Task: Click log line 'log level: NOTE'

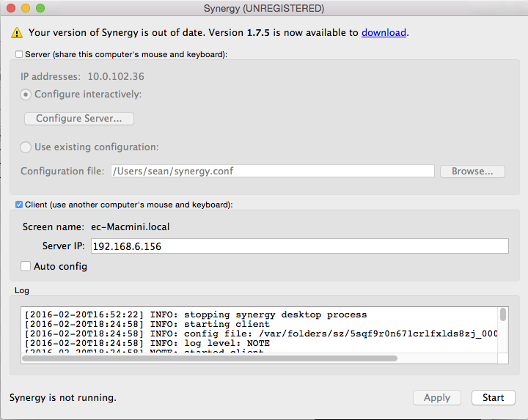Action: pos(147,343)
